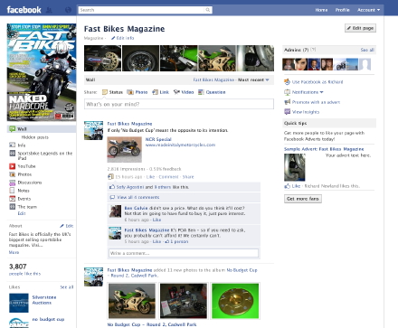Open the Most recent wall filter
Screen dimensions: 398x328
(x=253, y=80)
